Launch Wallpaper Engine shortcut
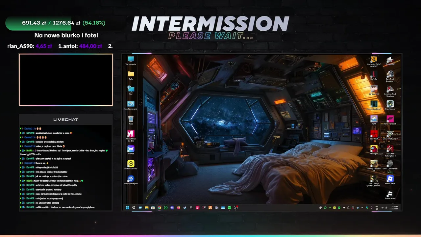 131,180
